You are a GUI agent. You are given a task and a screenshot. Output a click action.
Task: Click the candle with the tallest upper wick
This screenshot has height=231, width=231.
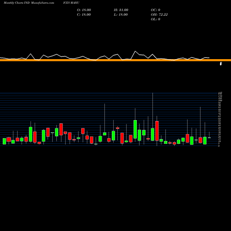click(152, 134)
